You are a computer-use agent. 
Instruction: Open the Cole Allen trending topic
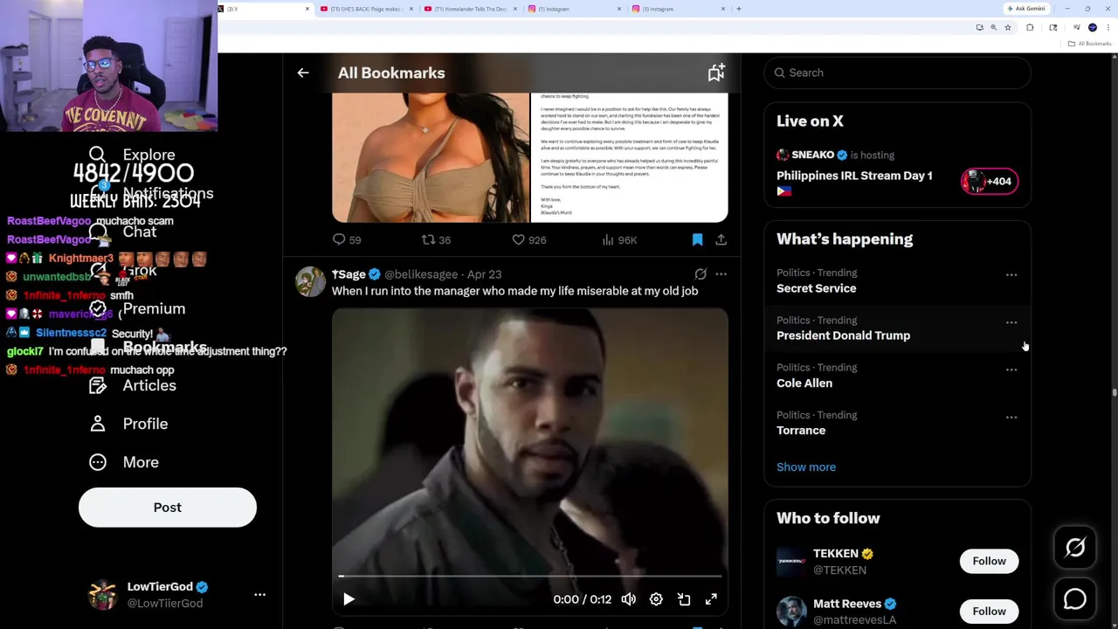(898, 376)
